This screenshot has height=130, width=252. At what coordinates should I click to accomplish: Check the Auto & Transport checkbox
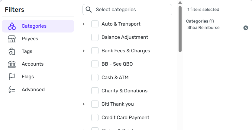[x=95, y=24]
